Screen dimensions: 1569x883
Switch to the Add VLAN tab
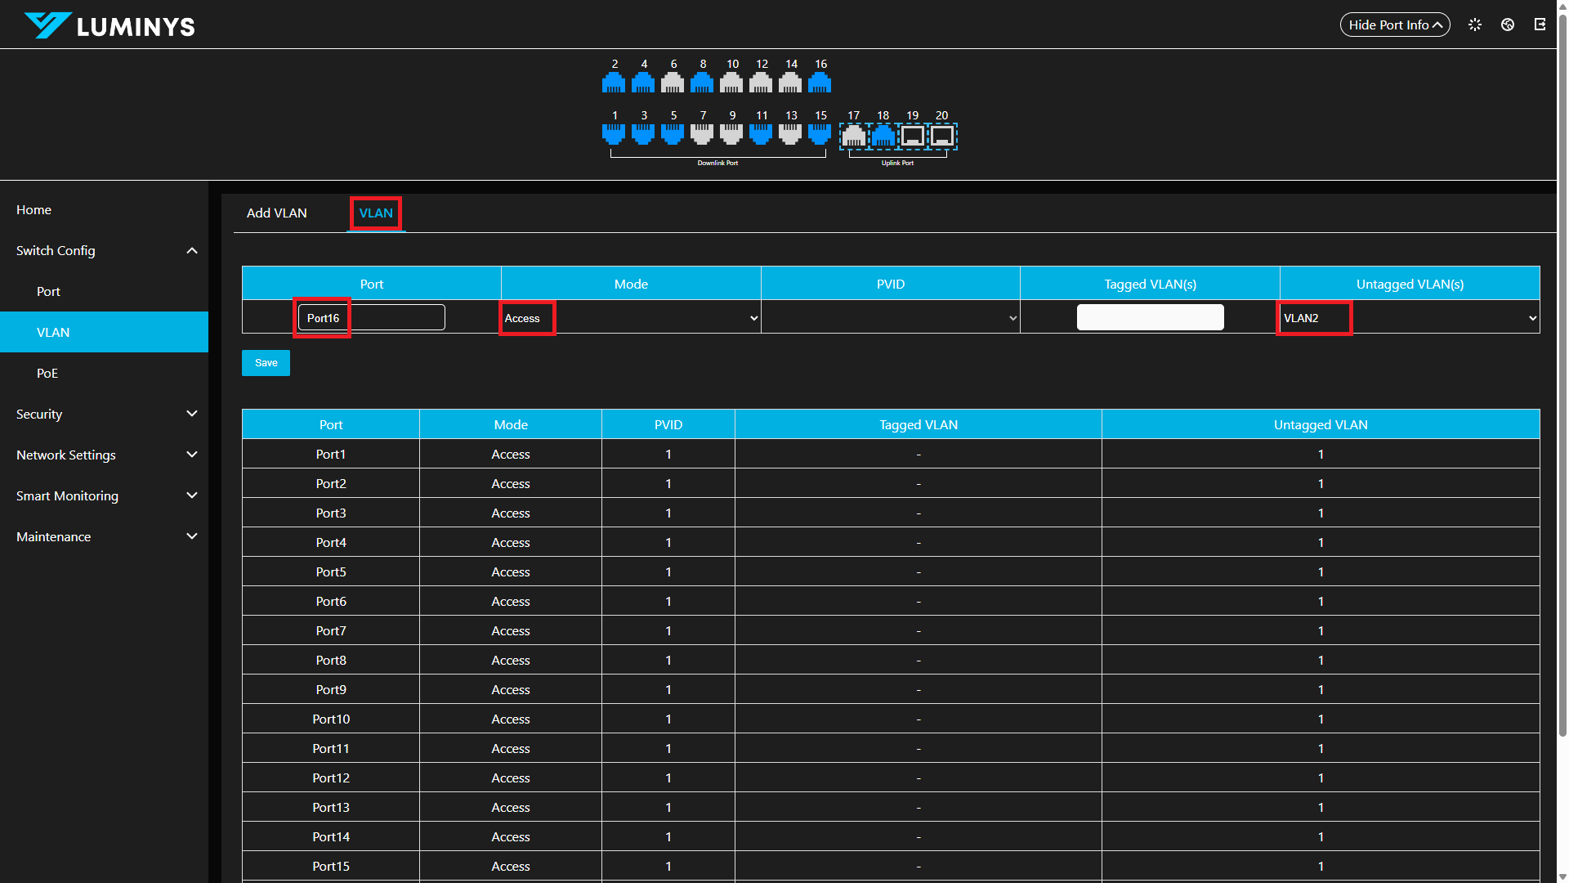pyautogui.click(x=277, y=213)
